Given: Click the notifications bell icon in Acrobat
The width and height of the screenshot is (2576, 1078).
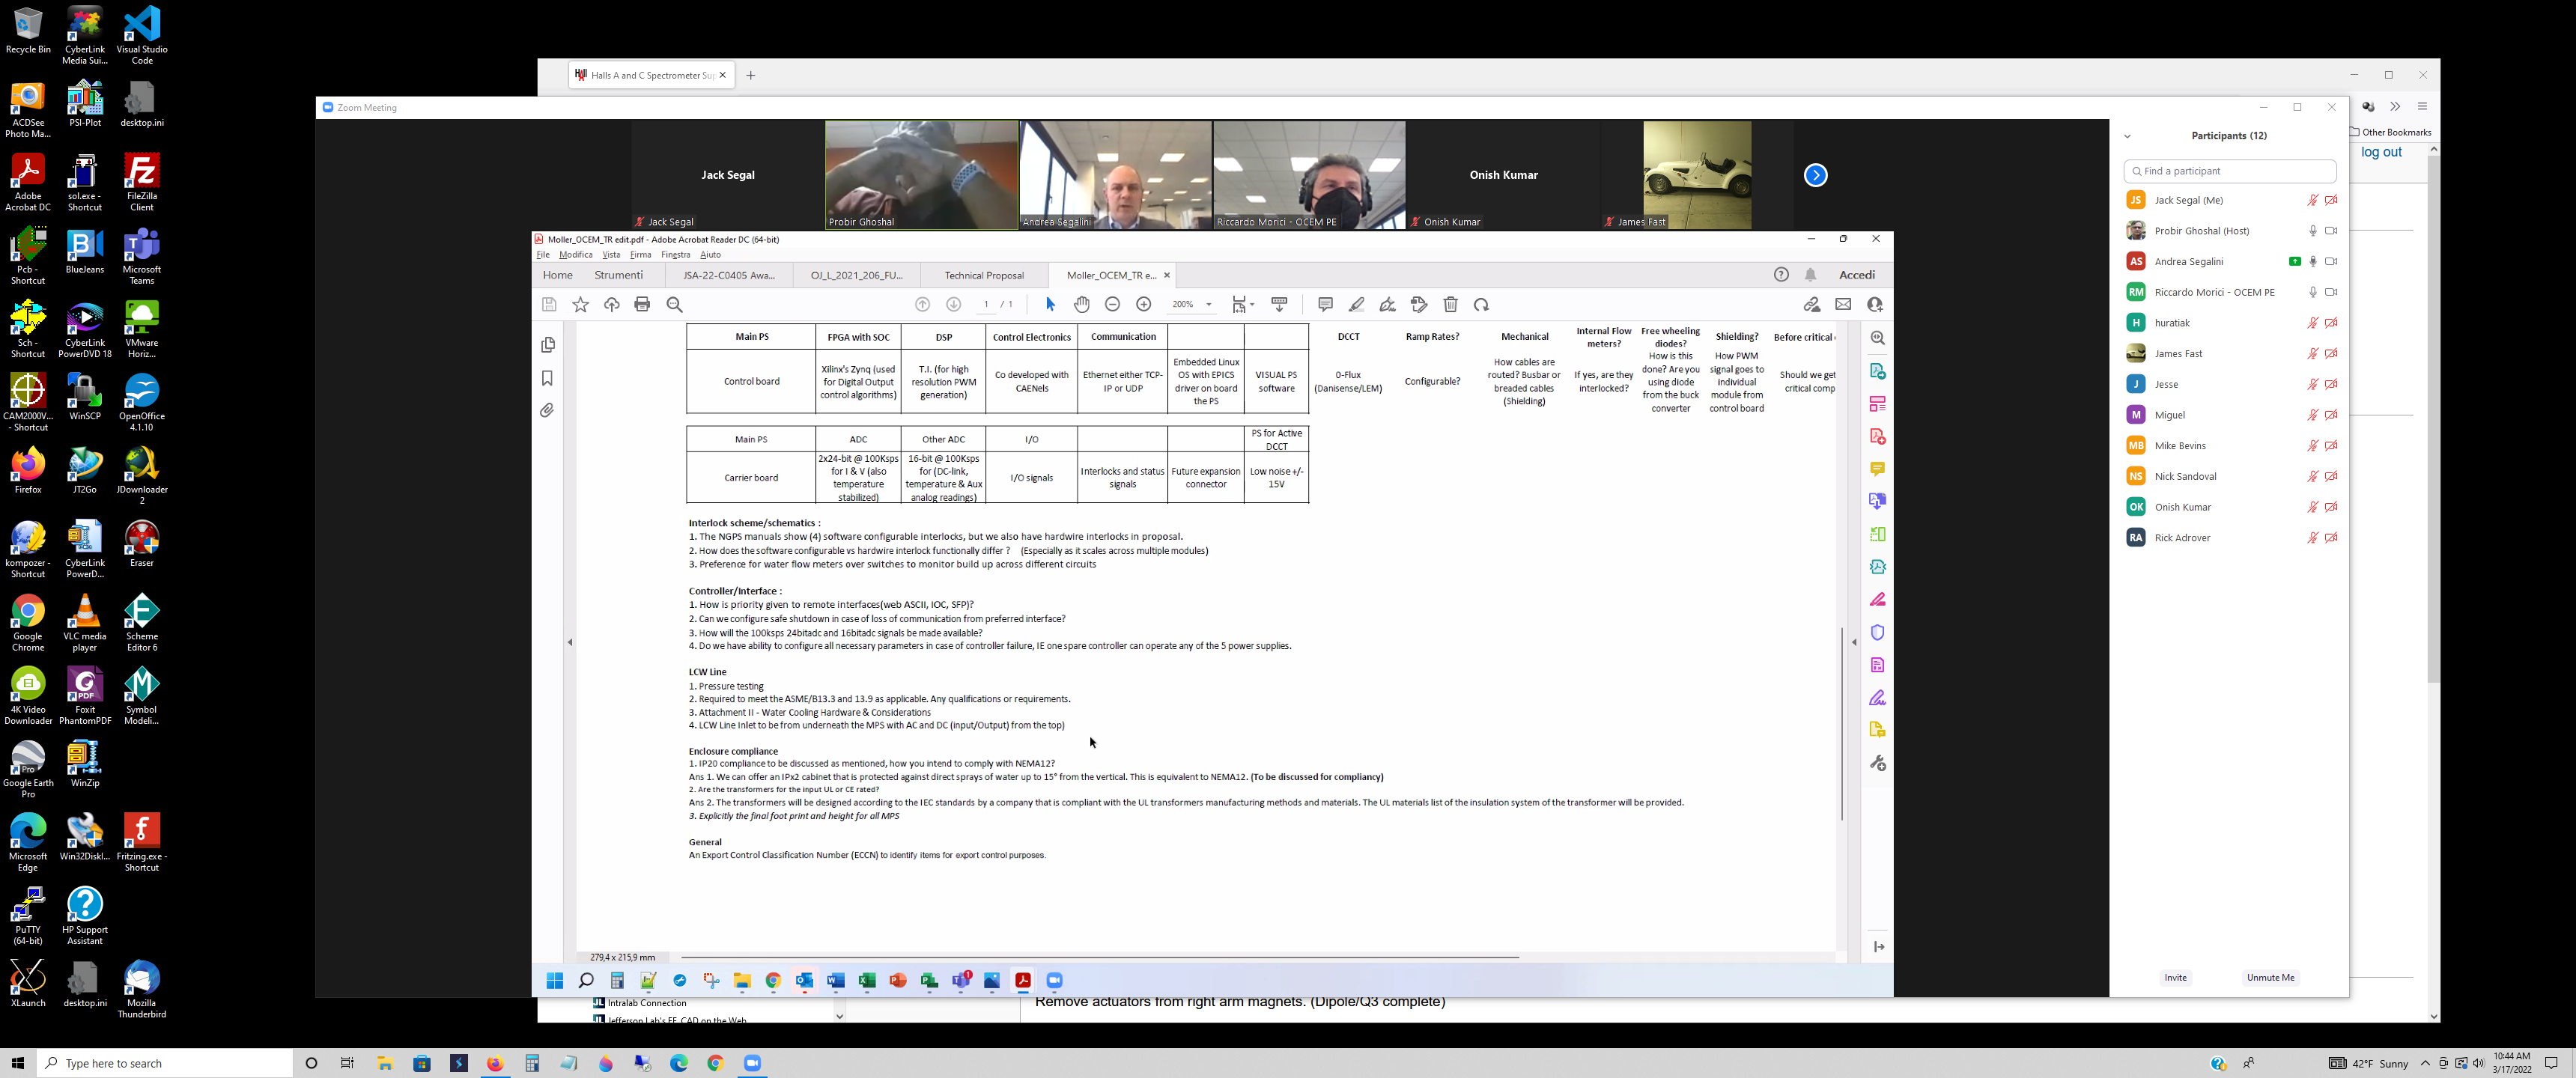Looking at the screenshot, I should (x=1810, y=274).
